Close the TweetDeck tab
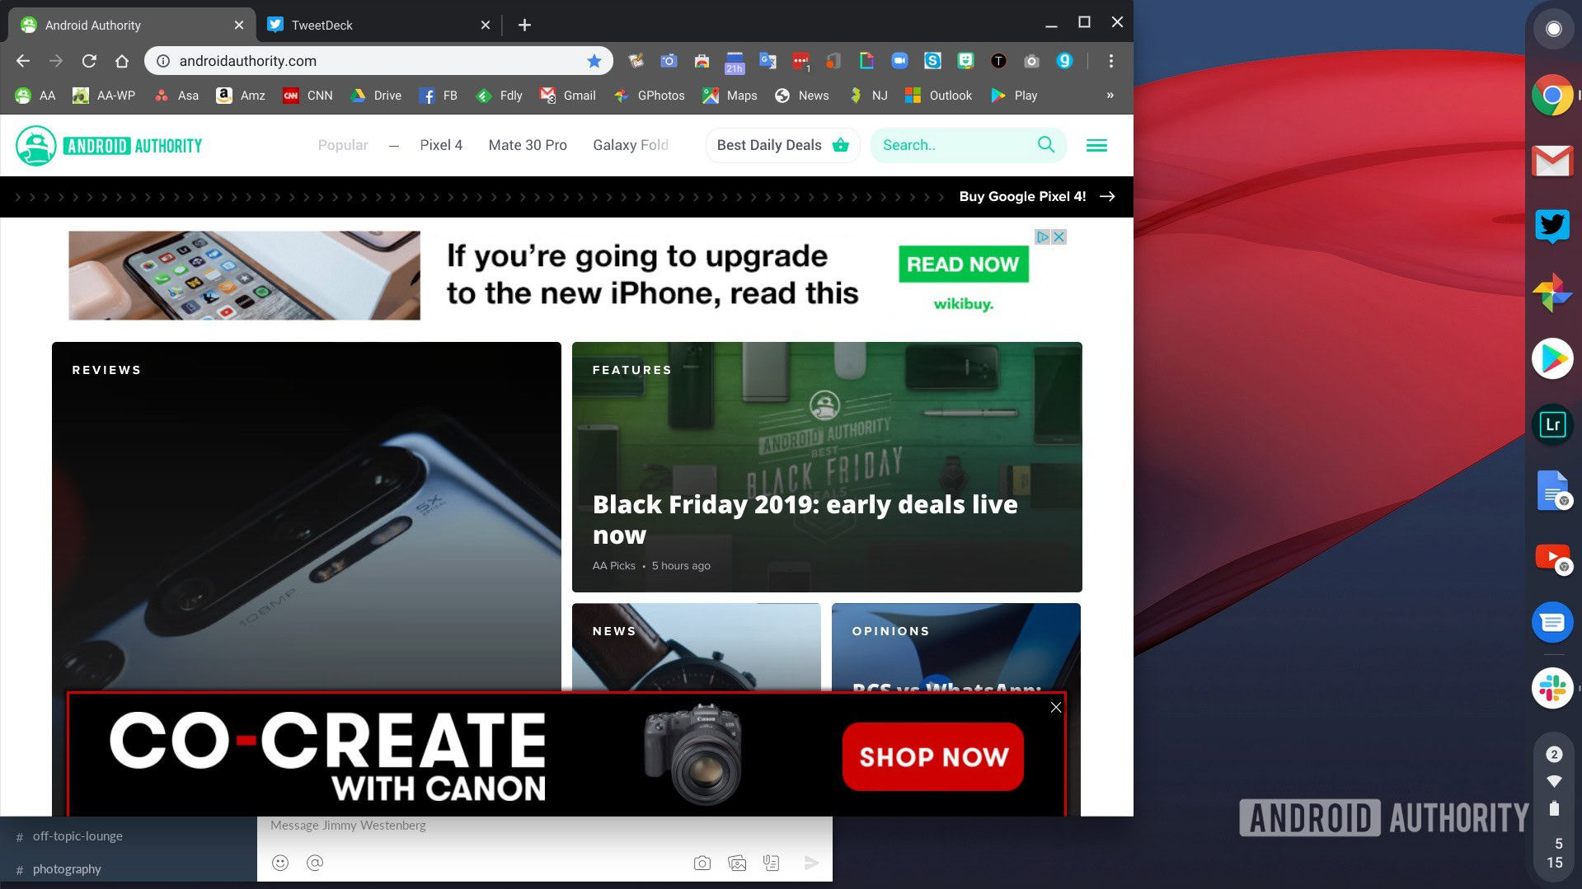Viewport: 1582px width, 889px height. coord(486,25)
